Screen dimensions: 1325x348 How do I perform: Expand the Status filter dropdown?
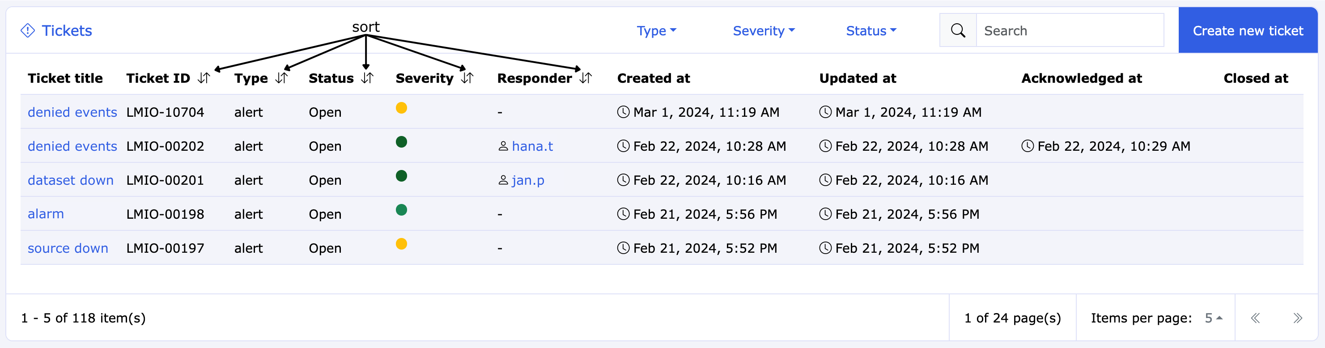[x=871, y=31]
